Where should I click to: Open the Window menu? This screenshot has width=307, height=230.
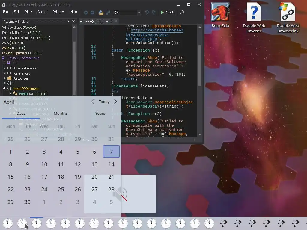(x=59, y=12)
